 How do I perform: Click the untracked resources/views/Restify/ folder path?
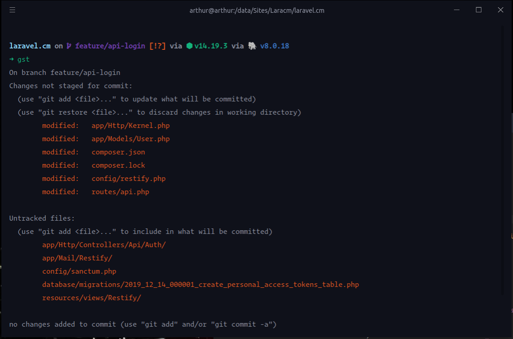click(92, 297)
